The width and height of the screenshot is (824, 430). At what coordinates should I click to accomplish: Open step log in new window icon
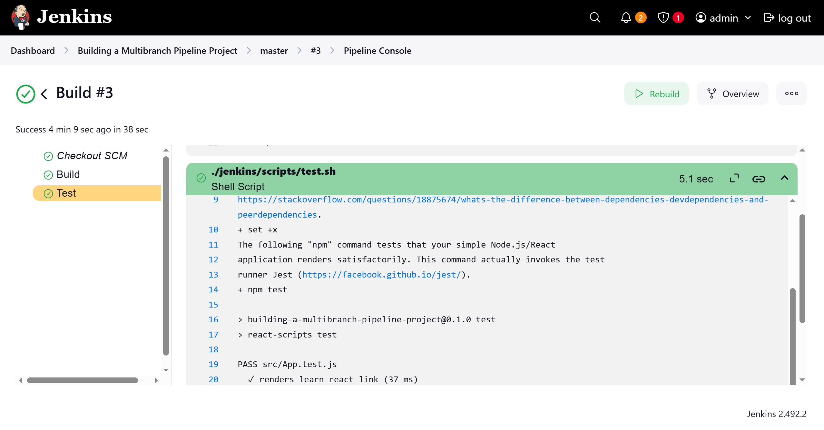tap(734, 178)
